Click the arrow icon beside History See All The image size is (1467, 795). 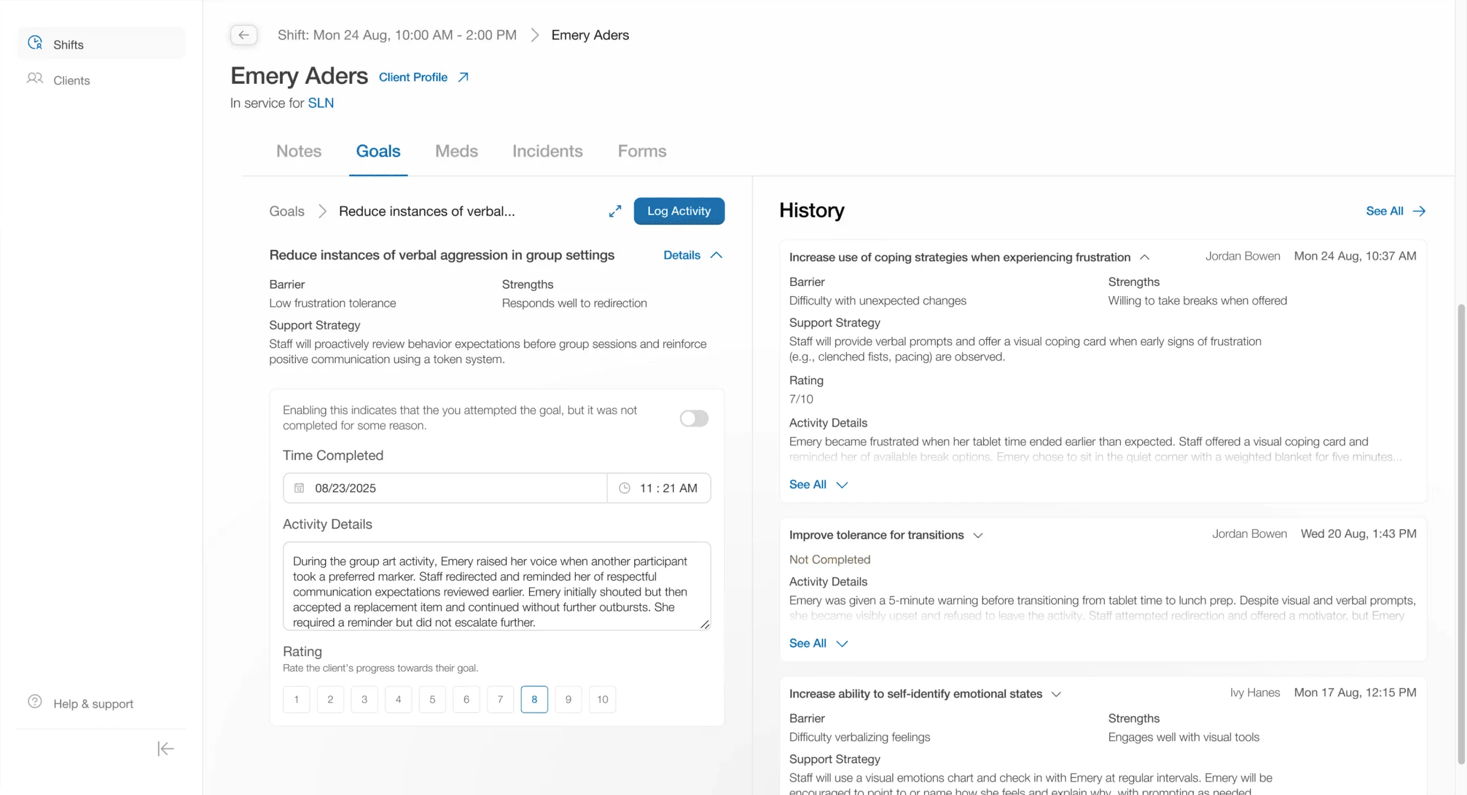click(1419, 212)
